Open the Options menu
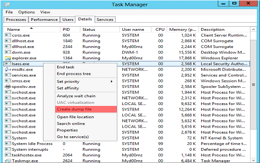 [27, 12]
